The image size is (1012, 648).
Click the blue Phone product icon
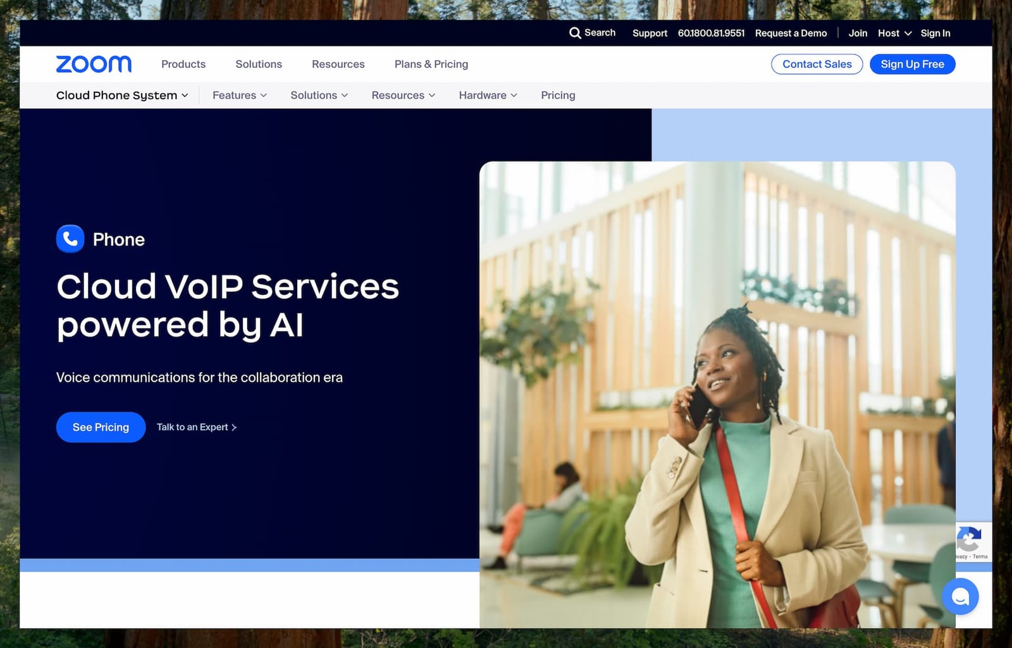click(x=70, y=239)
